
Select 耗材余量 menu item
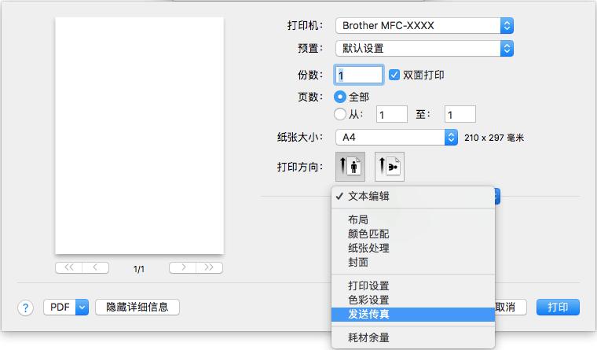[x=368, y=337]
